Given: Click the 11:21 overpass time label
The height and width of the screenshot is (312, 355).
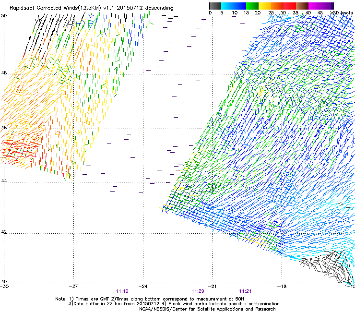Looking at the screenshot, I should (x=245, y=291).
